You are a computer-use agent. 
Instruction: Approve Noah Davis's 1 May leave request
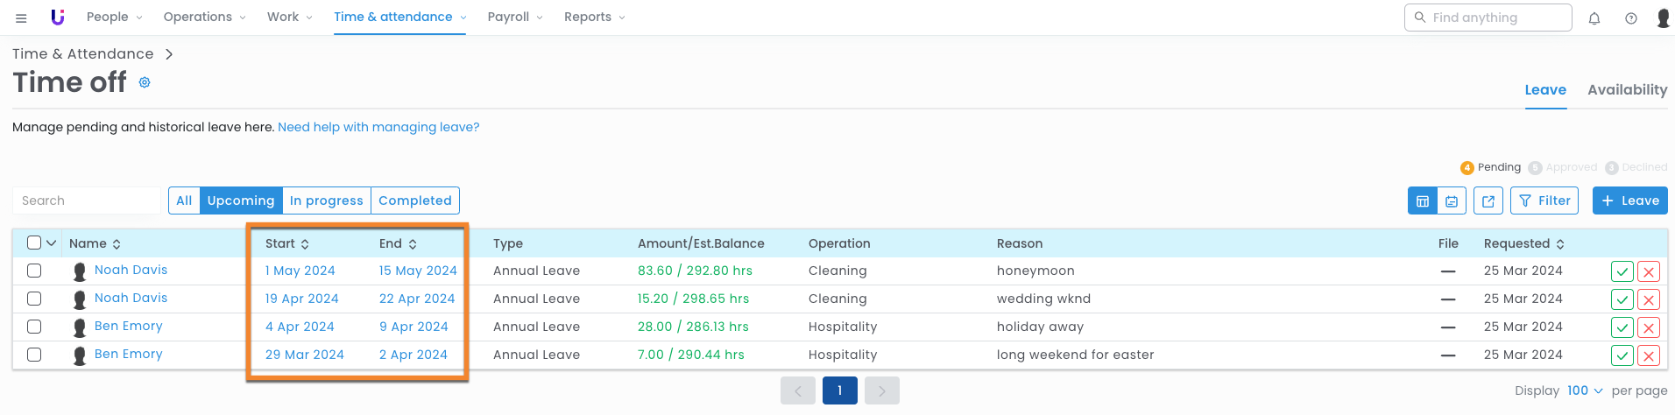point(1622,271)
